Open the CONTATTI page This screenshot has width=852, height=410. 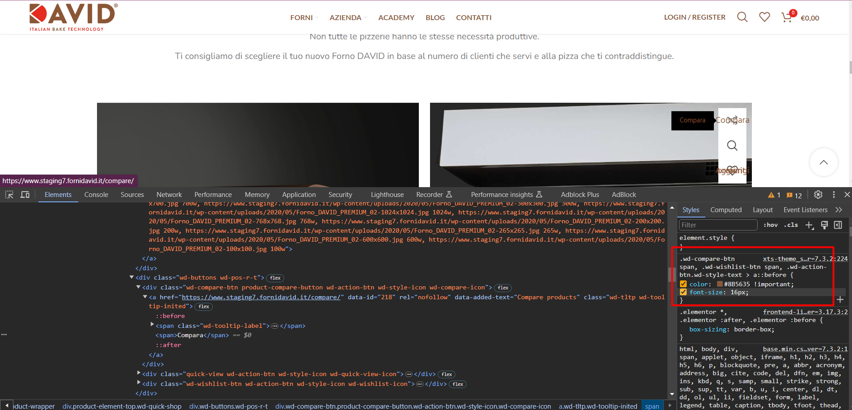(x=473, y=17)
